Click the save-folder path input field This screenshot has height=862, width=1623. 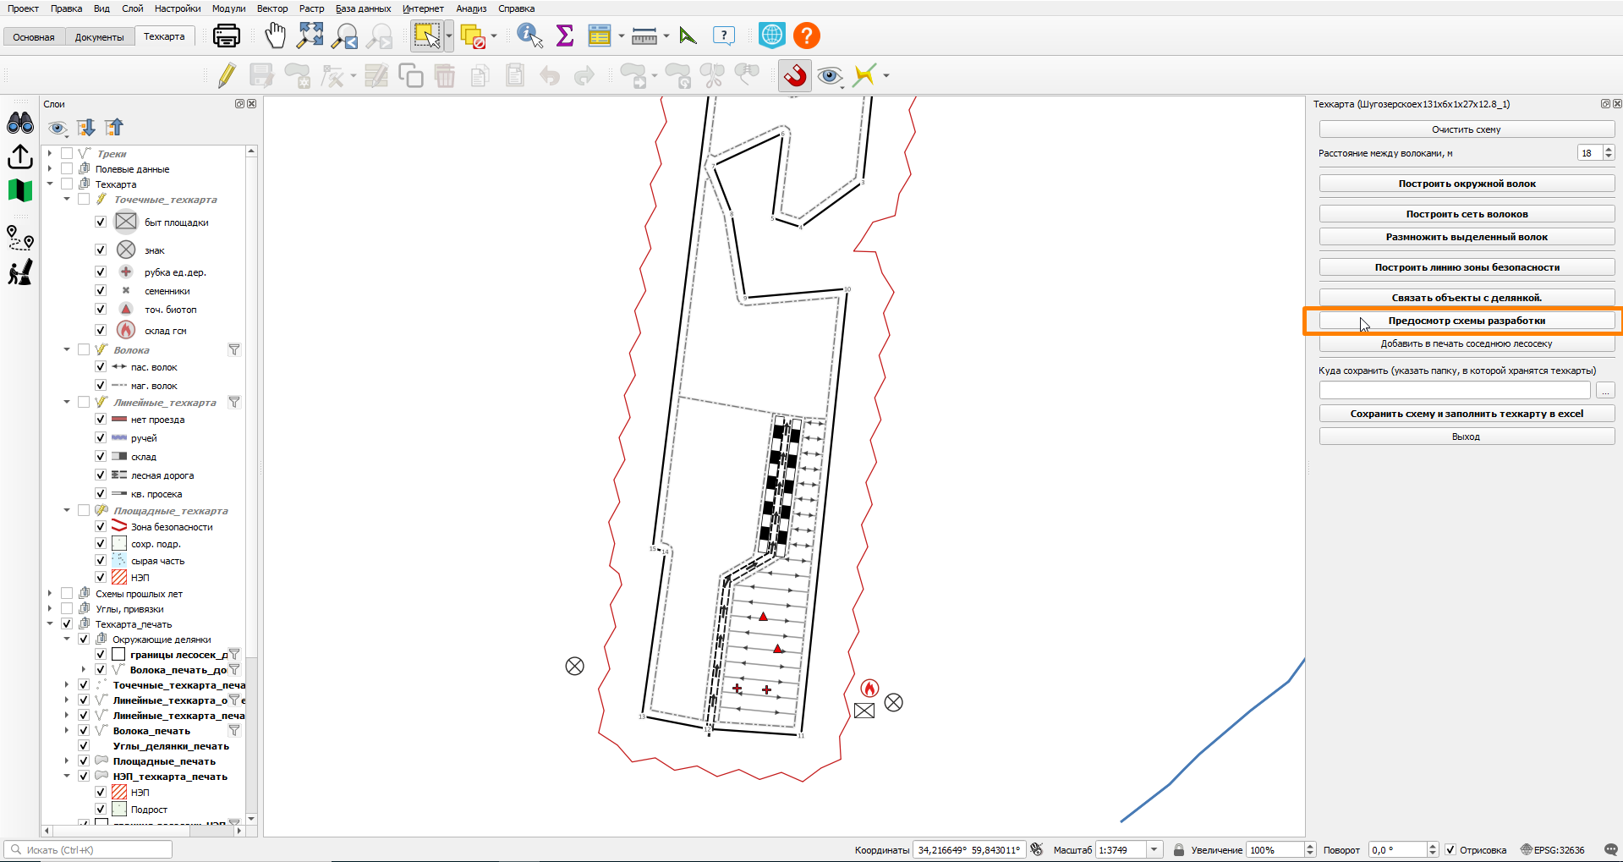coord(1455,390)
